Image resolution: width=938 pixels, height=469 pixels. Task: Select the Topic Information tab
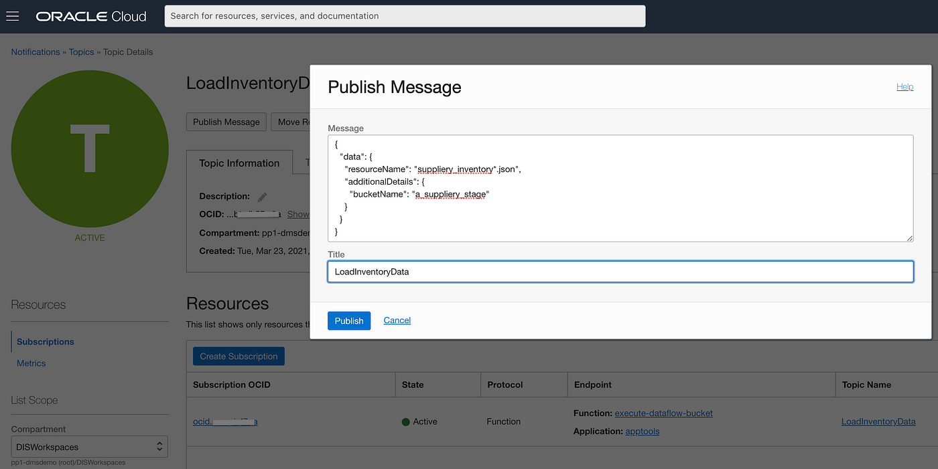click(239, 163)
